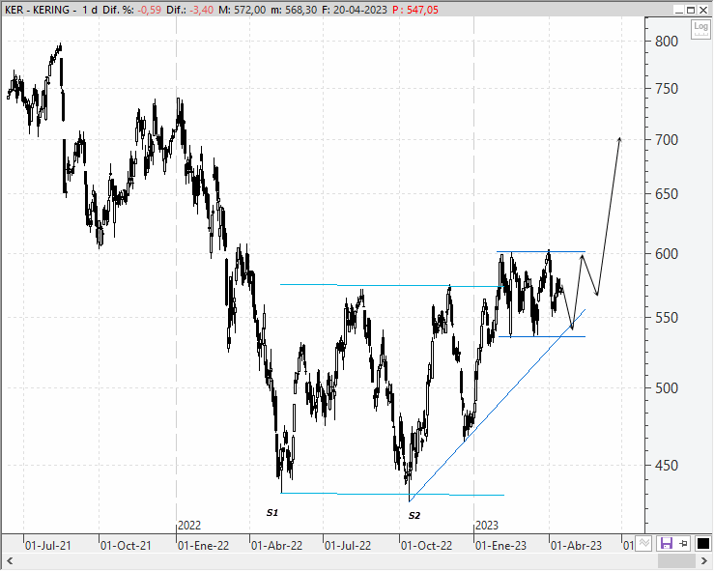Click the 700 price axis label
Screen dimensions: 714x571
coord(667,140)
